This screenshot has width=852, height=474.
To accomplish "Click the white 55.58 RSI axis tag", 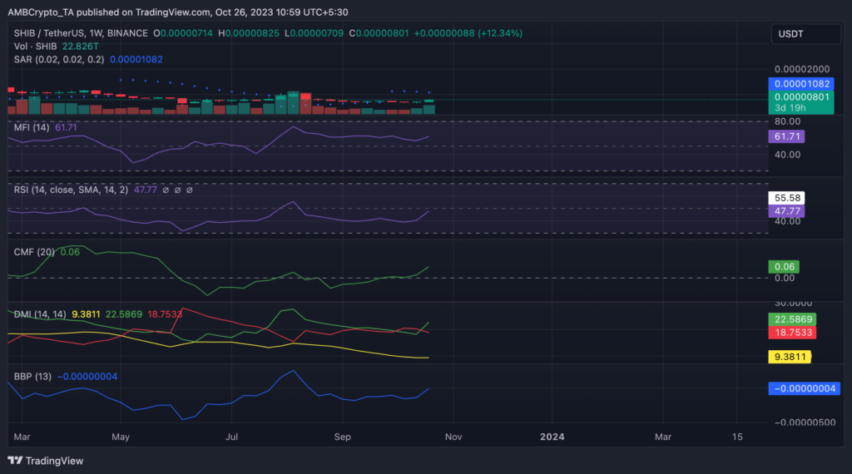I will click(787, 198).
